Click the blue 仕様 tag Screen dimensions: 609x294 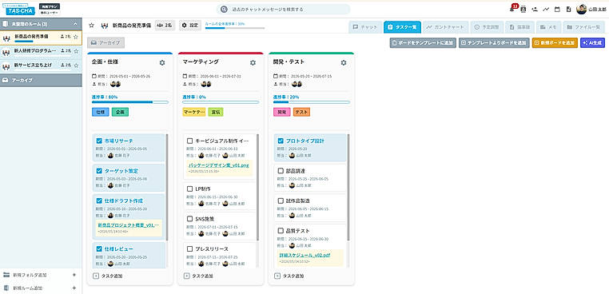pyautogui.click(x=101, y=112)
